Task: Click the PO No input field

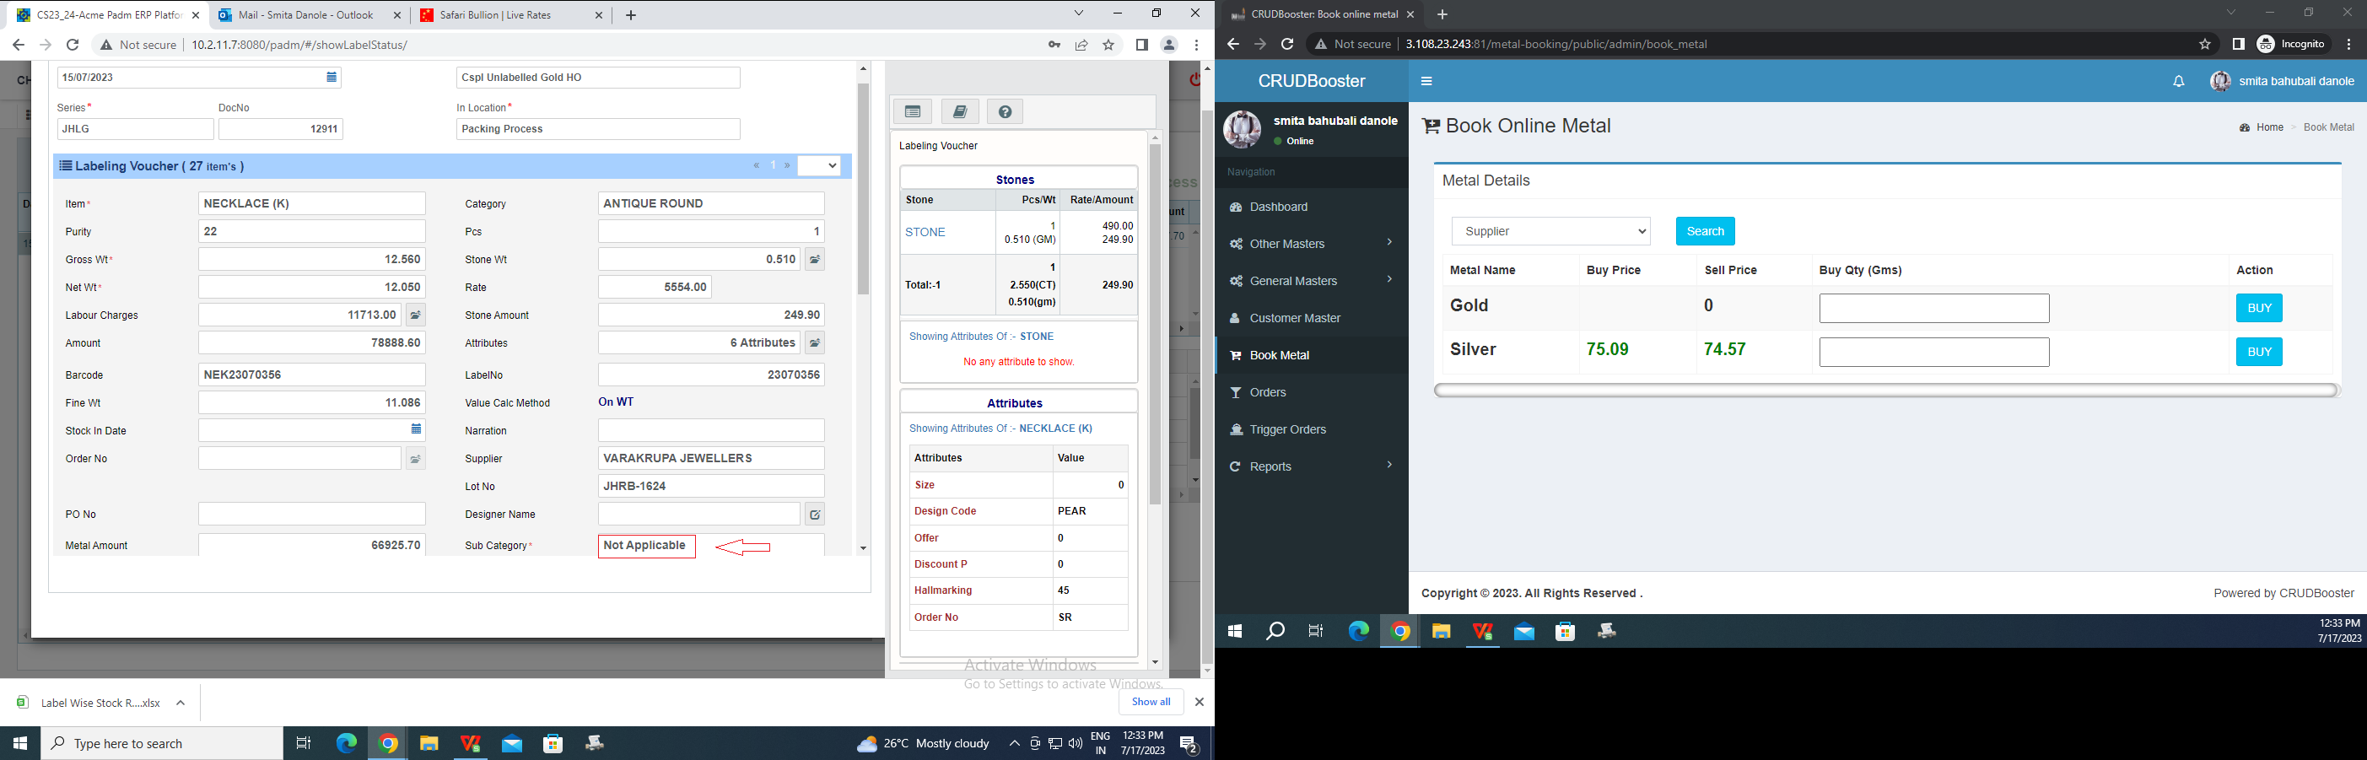Action: coord(311,514)
